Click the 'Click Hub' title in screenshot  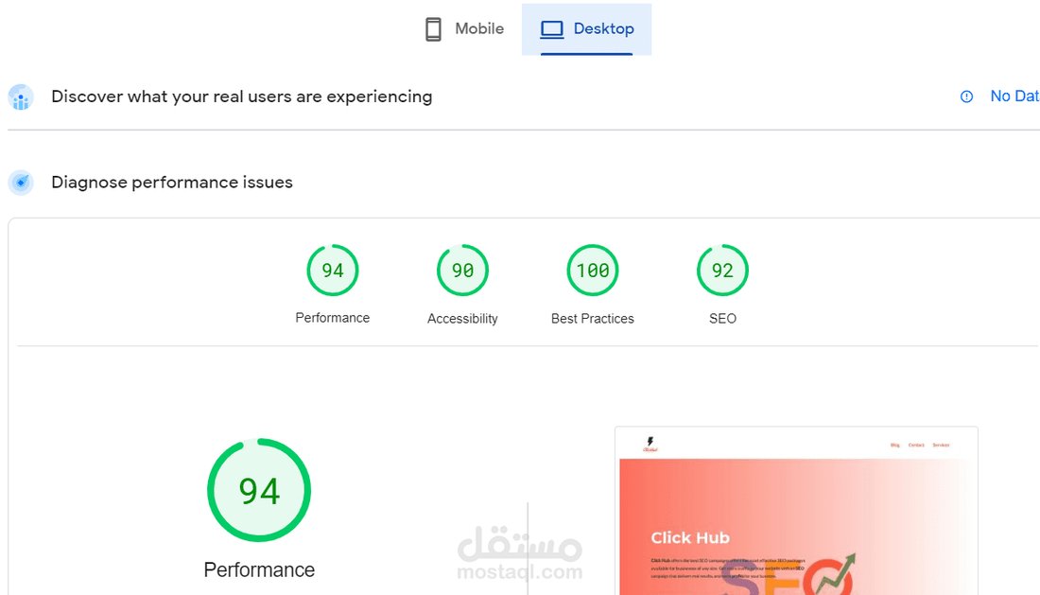click(x=690, y=538)
